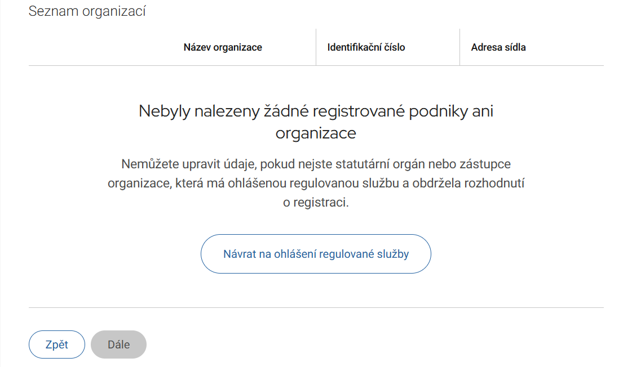632x367 pixels.
Task: Select the Identifikační číslo column header
Action: point(366,47)
